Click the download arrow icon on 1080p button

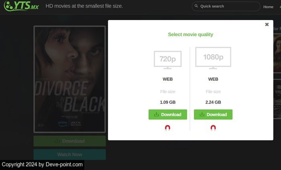(x=202, y=114)
